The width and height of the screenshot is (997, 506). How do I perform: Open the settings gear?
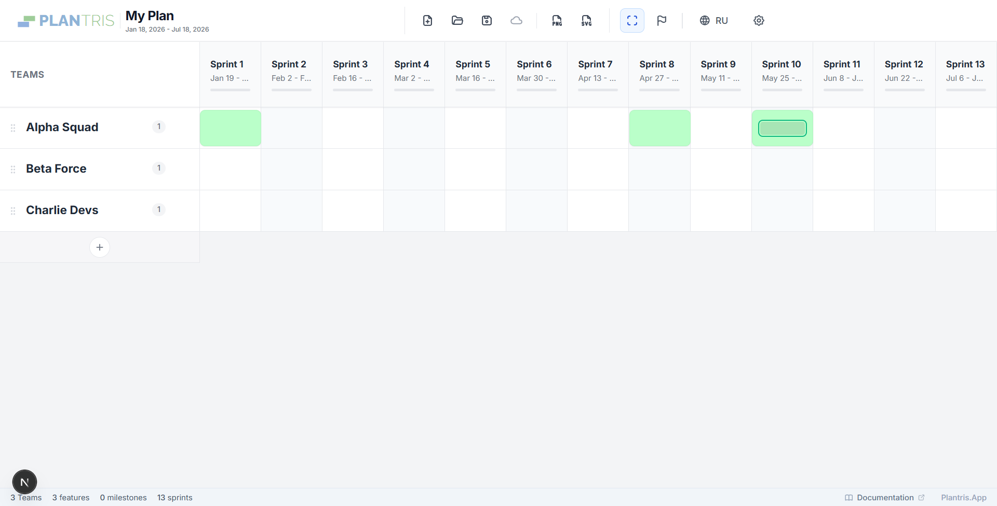(759, 21)
